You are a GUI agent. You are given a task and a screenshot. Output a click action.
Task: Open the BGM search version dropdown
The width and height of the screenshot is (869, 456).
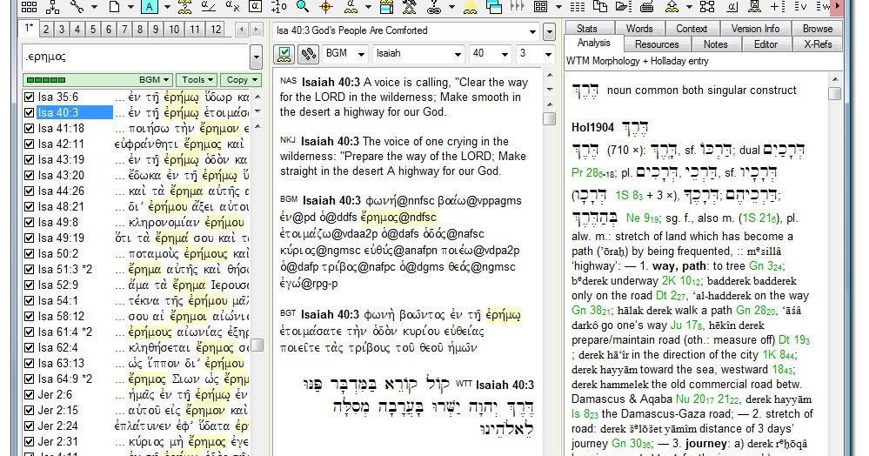(155, 80)
